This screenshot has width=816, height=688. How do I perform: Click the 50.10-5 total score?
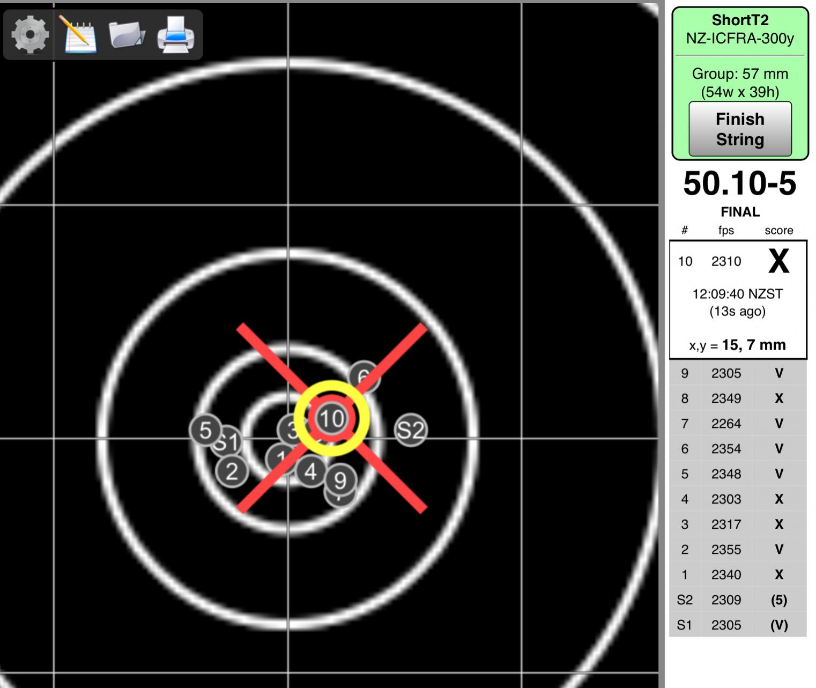click(740, 183)
